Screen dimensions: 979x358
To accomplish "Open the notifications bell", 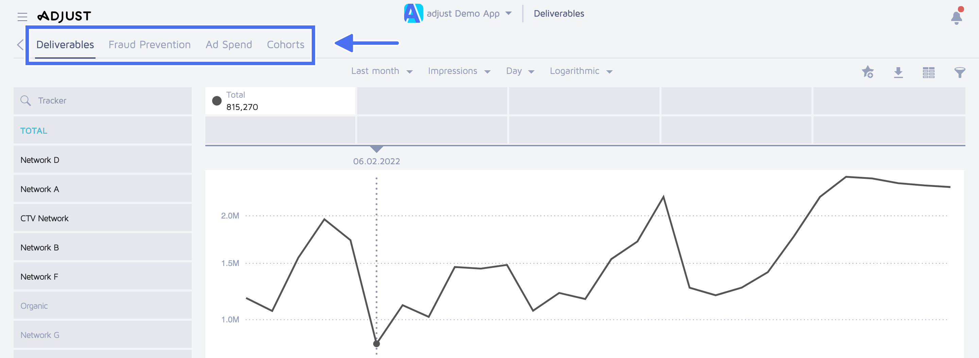I will coord(957,16).
